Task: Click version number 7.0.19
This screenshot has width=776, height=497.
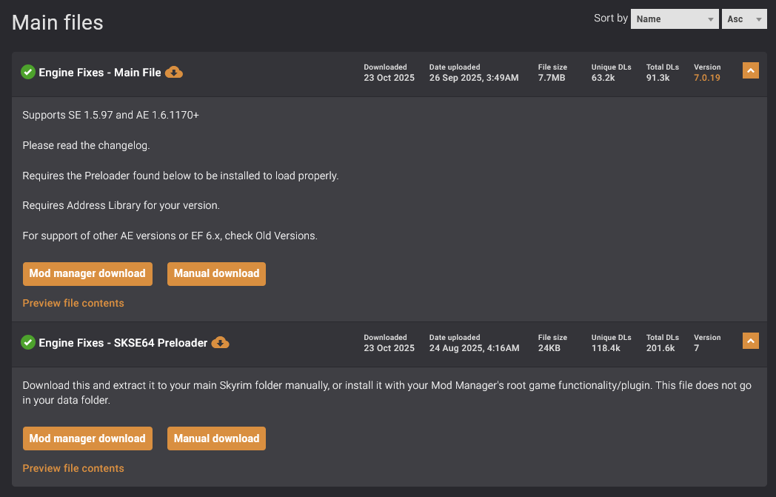Action: 706,78
